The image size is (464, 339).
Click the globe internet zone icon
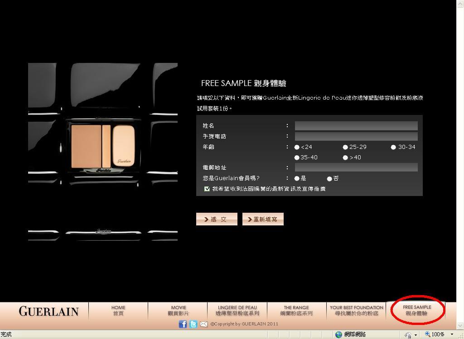click(x=338, y=334)
